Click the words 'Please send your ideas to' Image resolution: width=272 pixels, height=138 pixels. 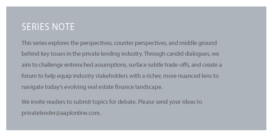[x=170, y=102]
